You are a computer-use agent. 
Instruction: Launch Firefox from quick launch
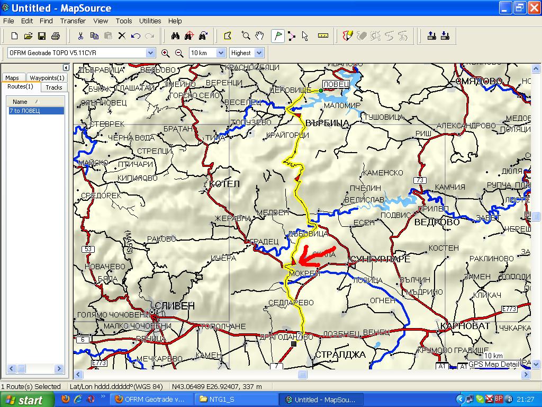[65, 399]
